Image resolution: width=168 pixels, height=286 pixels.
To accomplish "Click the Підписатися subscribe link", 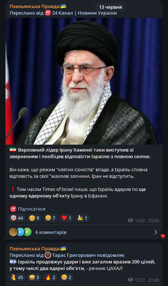I will tap(31, 209).
